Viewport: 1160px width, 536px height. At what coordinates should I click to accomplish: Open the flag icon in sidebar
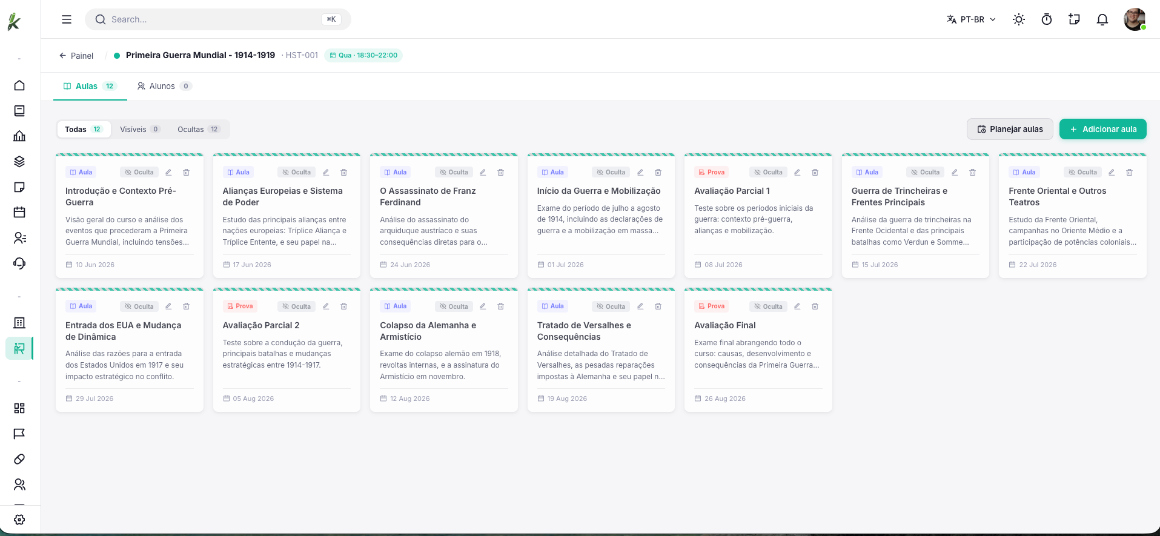19,434
